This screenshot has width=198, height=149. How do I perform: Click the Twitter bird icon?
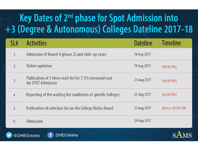[x=9, y=135]
